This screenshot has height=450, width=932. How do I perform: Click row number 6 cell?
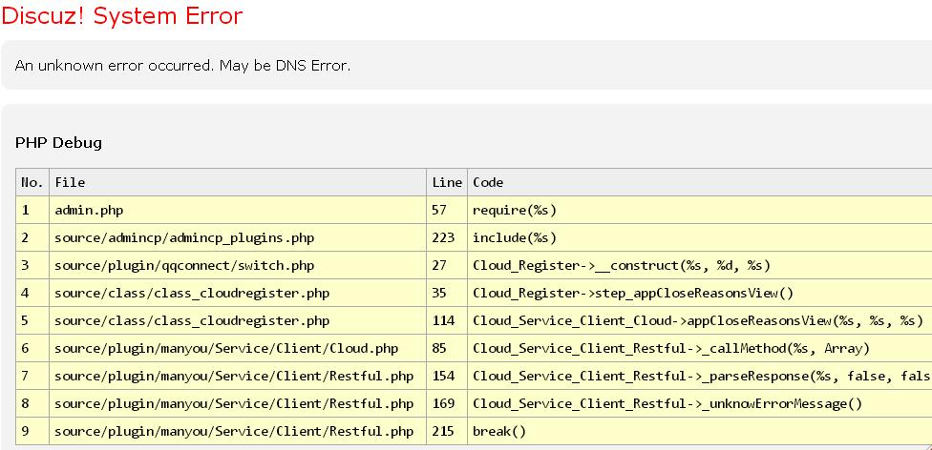tap(32, 349)
